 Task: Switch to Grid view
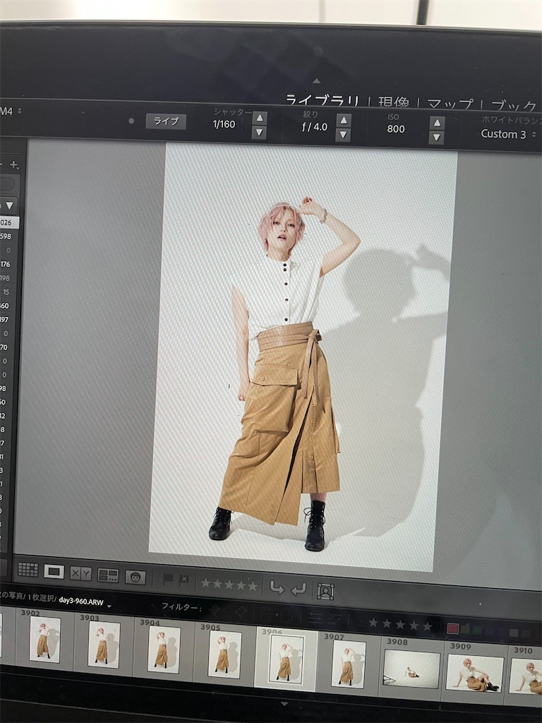pyautogui.click(x=28, y=570)
